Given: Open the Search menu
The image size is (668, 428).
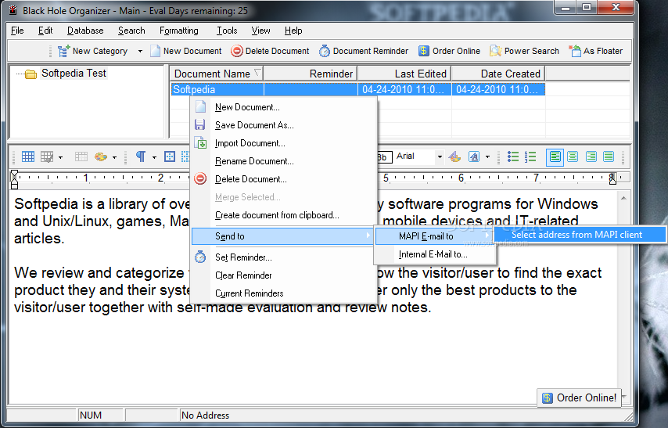Looking at the screenshot, I should [x=131, y=31].
